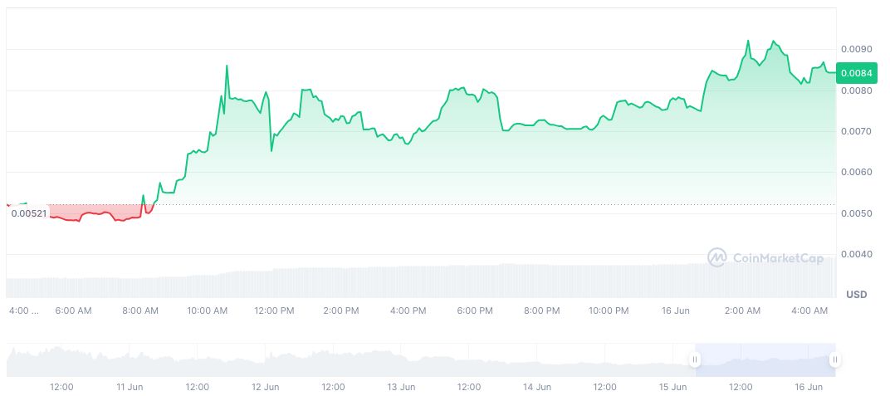Click the CoinMarketCap logo icon watermark

[716, 258]
